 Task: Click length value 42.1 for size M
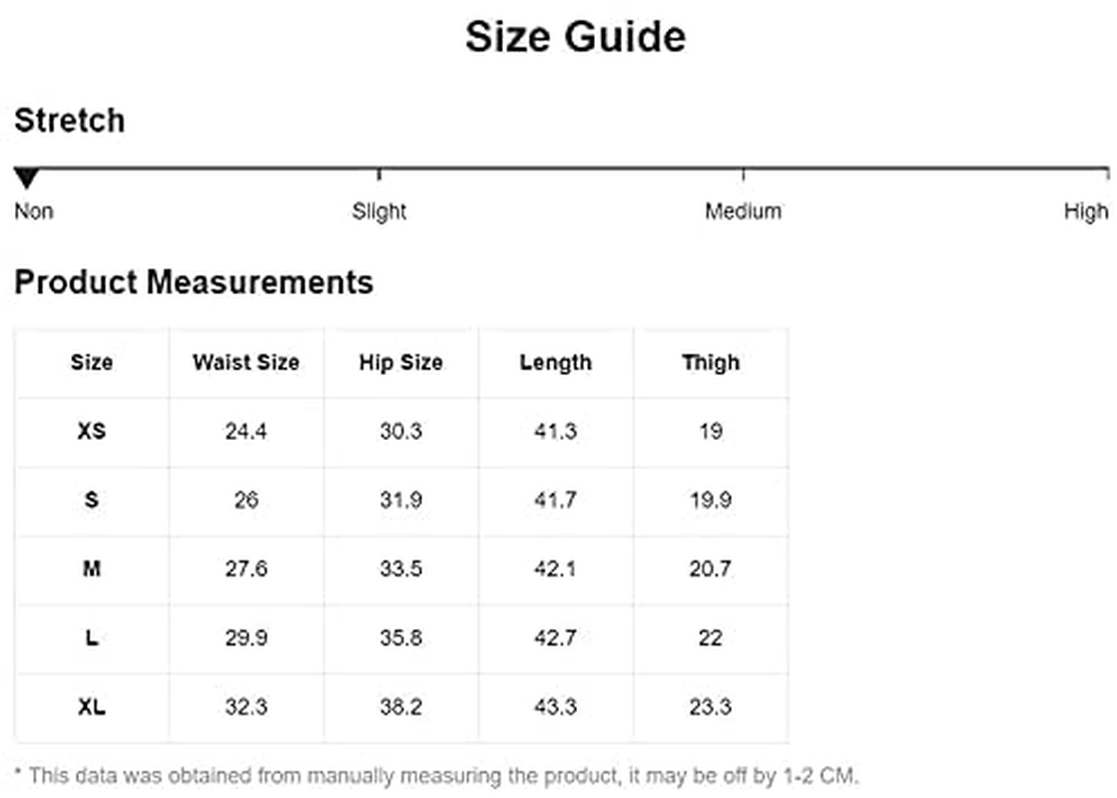pos(555,570)
